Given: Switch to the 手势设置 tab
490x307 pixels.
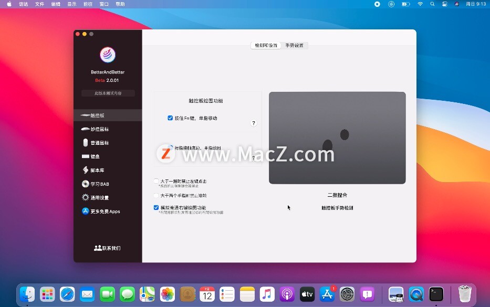Looking at the screenshot, I should coord(295,45).
